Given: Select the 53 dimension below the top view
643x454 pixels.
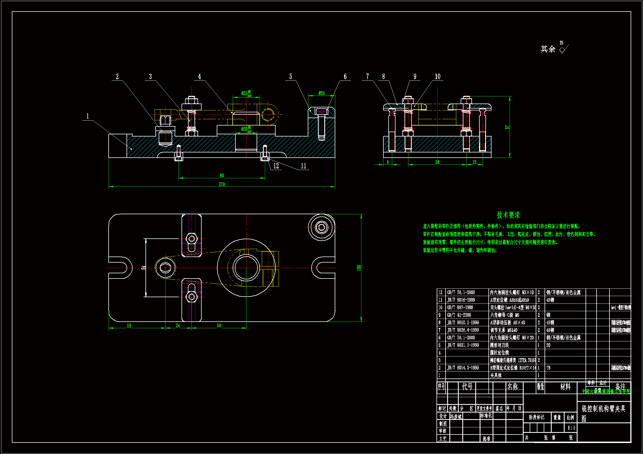Looking at the screenshot, I should (x=129, y=326).
